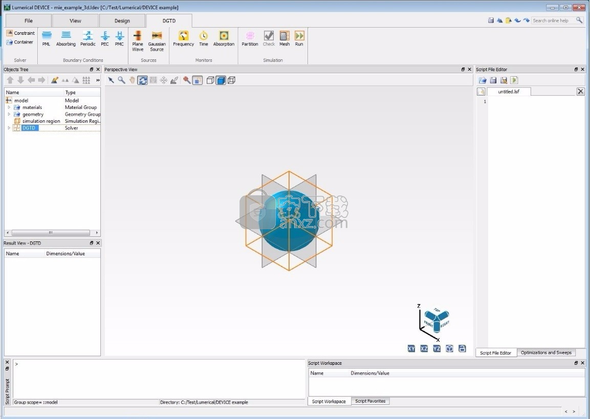Click the zoom extent icon with red magnifier
Image resolution: width=590 pixels, height=419 pixels.
[187, 80]
